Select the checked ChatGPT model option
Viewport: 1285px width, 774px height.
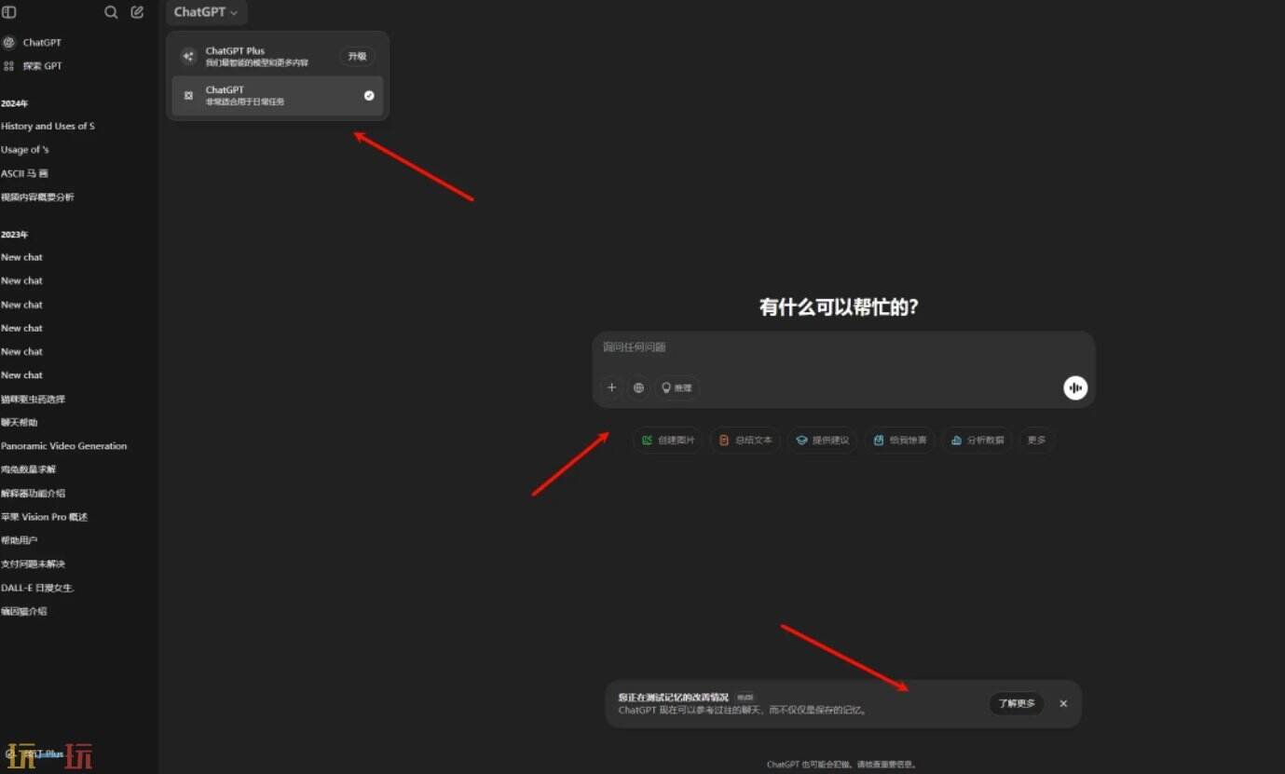click(x=277, y=96)
